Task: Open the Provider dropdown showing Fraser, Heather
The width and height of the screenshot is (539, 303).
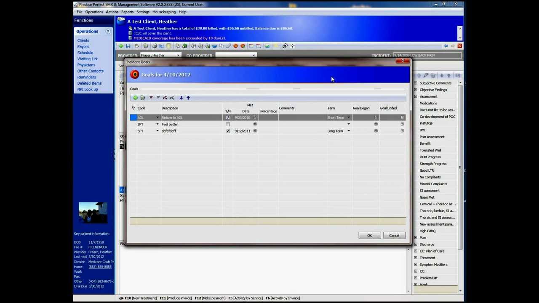Action: pyautogui.click(x=178, y=55)
